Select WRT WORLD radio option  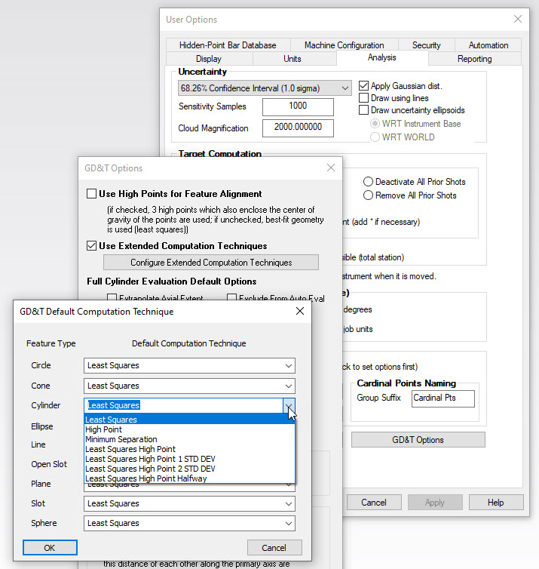[375, 137]
